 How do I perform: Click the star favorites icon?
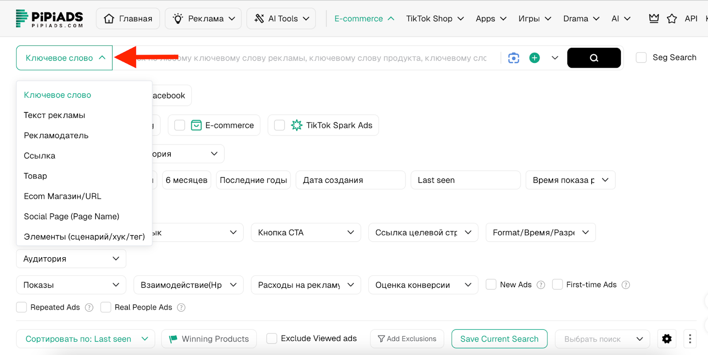(x=672, y=19)
